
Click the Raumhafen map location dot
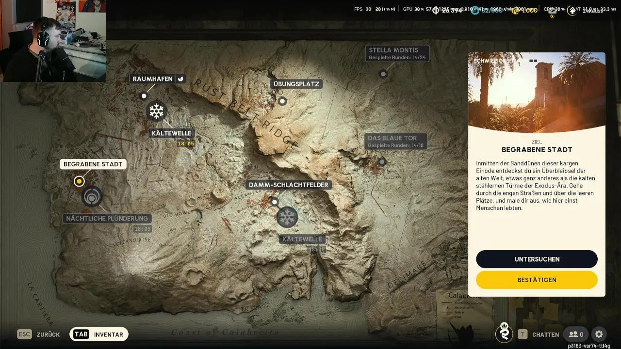pyautogui.click(x=144, y=96)
